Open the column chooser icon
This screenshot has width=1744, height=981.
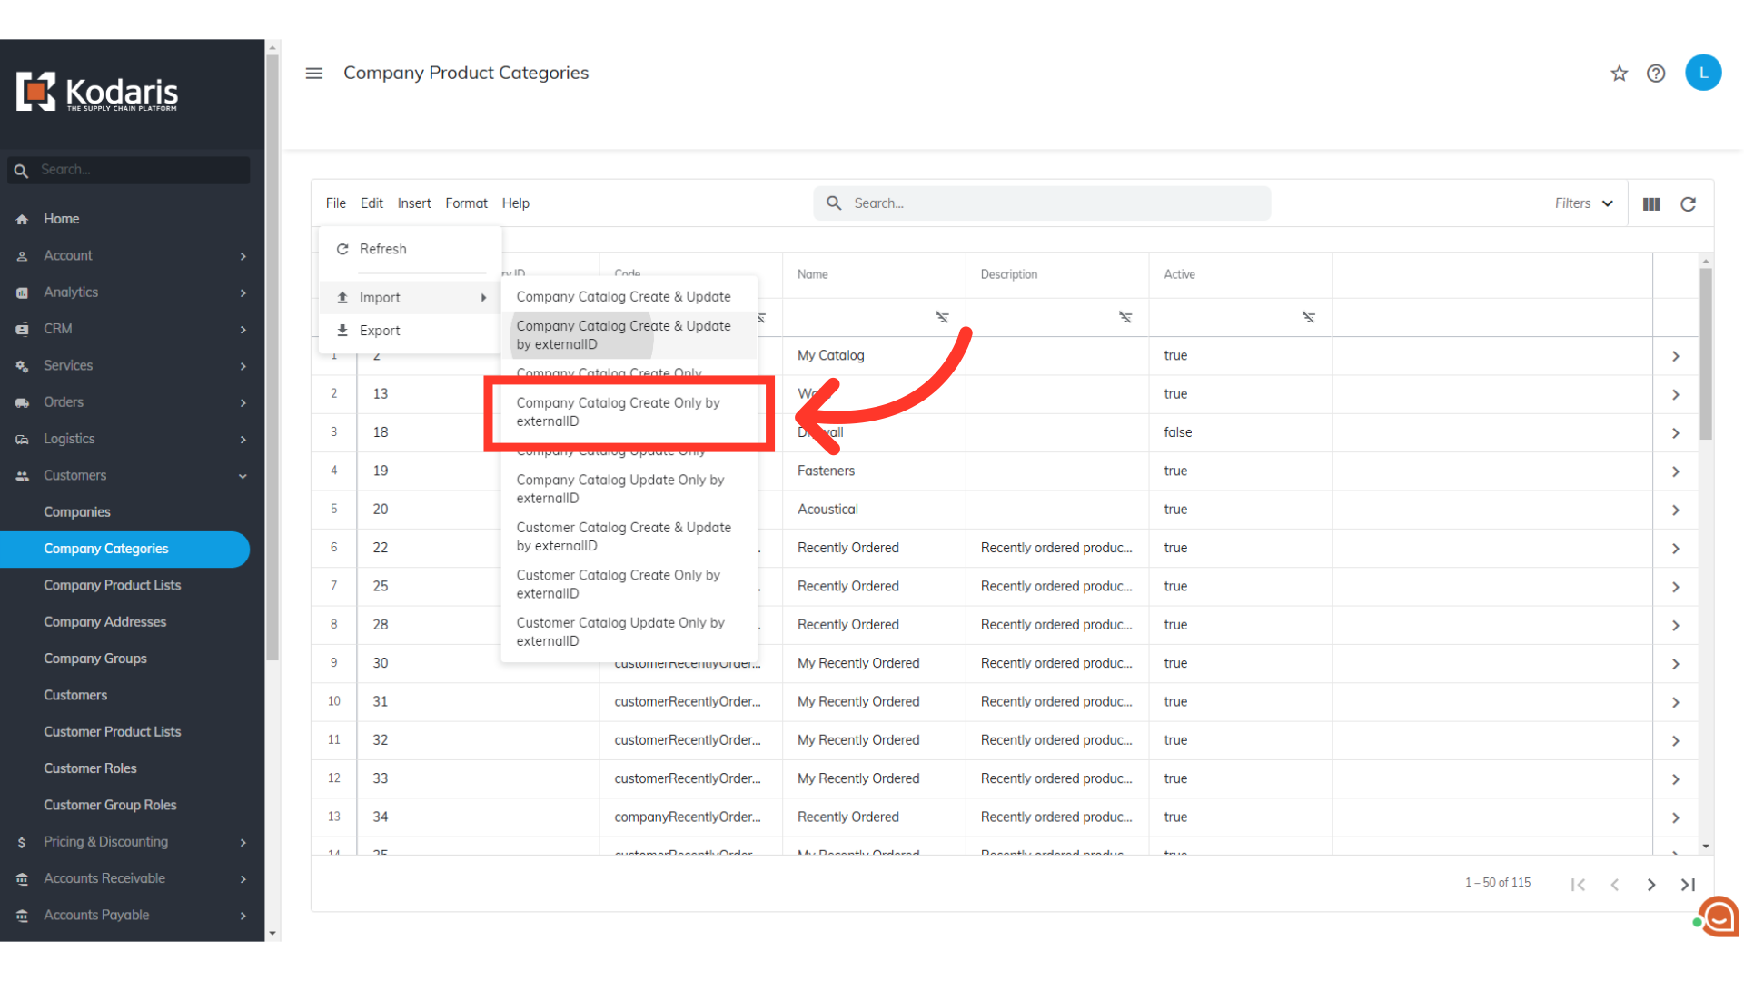point(1651,204)
